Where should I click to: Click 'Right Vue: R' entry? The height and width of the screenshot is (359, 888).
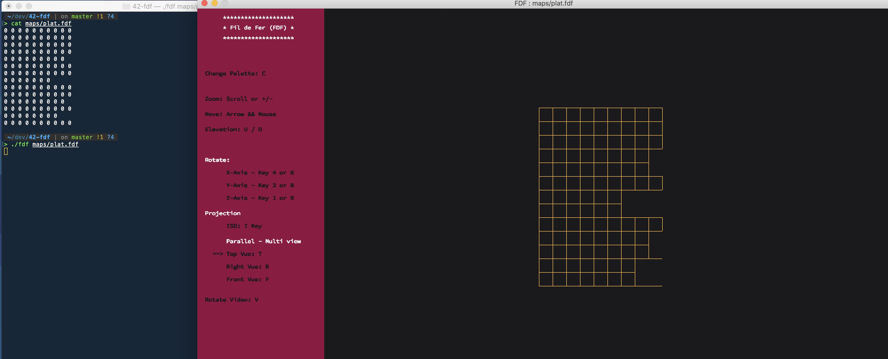tap(248, 267)
